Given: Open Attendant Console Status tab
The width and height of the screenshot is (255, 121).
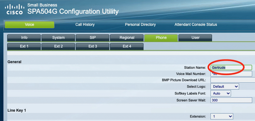Looking at the screenshot, I should click(196, 25).
